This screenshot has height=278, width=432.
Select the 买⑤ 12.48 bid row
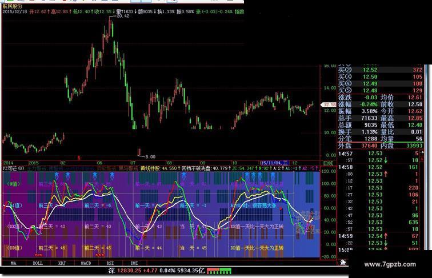[x=380, y=91]
